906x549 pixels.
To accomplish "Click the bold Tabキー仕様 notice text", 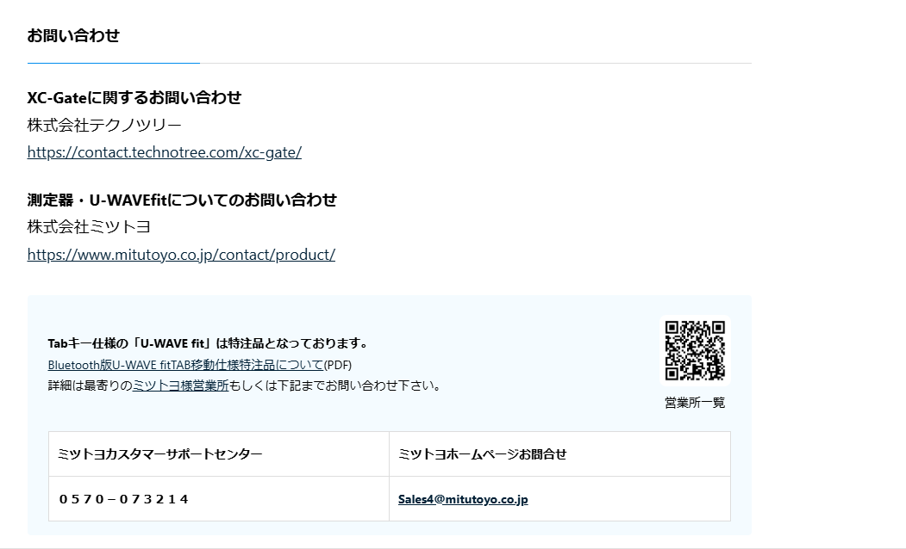I will (208, 343).
